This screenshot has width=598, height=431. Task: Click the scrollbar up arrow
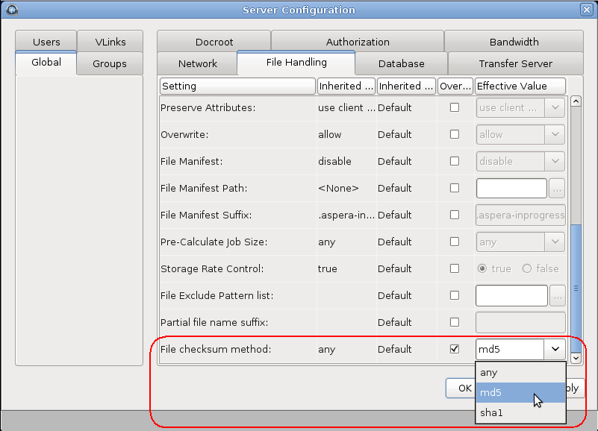(x=576, y=101)
